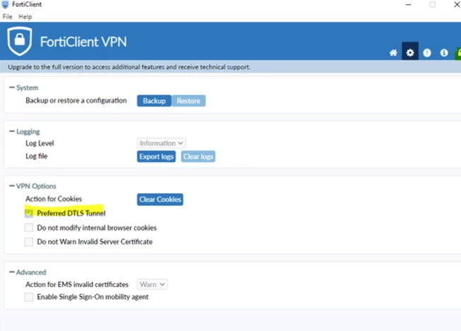This screenshot has width=461, height=331.
Task: Click the Clear logs button
Action: (198, 156)
